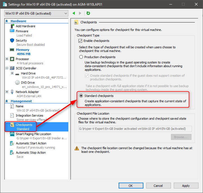This screenshot has width=203, height=193.
Task: Click the Hard Drive icon
Action: click(x=17, y=74)
